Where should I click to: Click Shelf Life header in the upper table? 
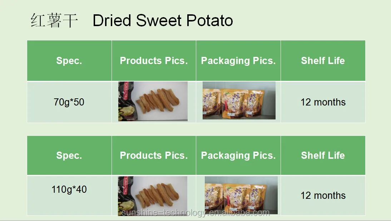tap(323, 60)
